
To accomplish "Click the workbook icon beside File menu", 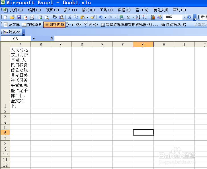I will (x=5, y=10).
